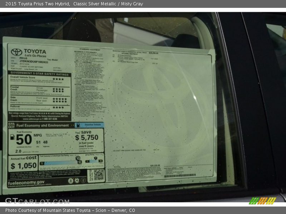Click the '2.0' gallons per 100 miles value
286x214 pixels.
click(x=18, y=151)
